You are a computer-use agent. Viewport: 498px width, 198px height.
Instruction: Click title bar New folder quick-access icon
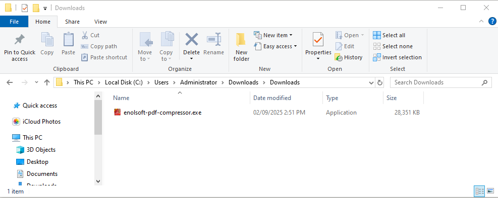point(36,8)
